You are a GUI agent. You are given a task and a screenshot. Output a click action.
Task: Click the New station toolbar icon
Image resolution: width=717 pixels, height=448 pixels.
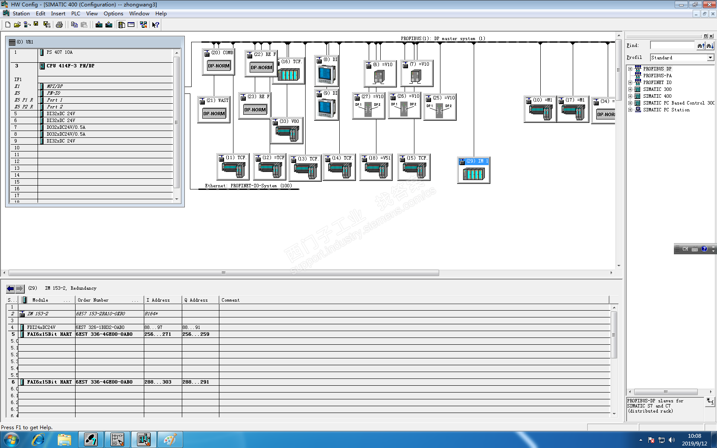(8, 25)
